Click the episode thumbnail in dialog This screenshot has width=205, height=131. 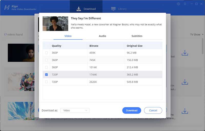[x=55, y=24]
